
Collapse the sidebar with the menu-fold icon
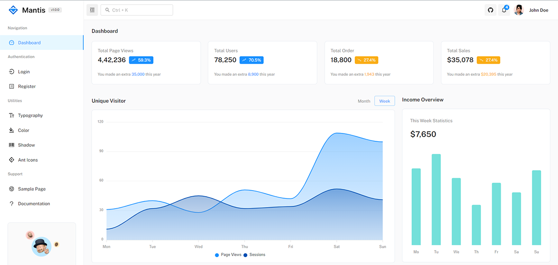[x=92, y=10]
